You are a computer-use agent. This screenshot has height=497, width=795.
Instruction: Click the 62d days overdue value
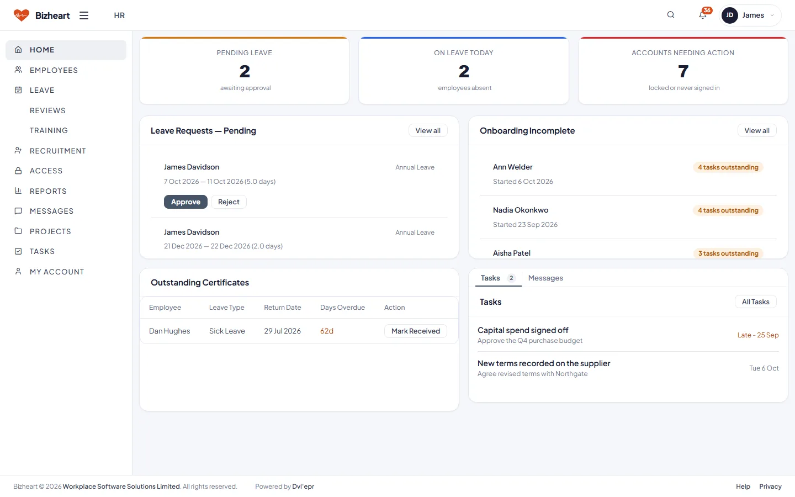tap(327, 331)
